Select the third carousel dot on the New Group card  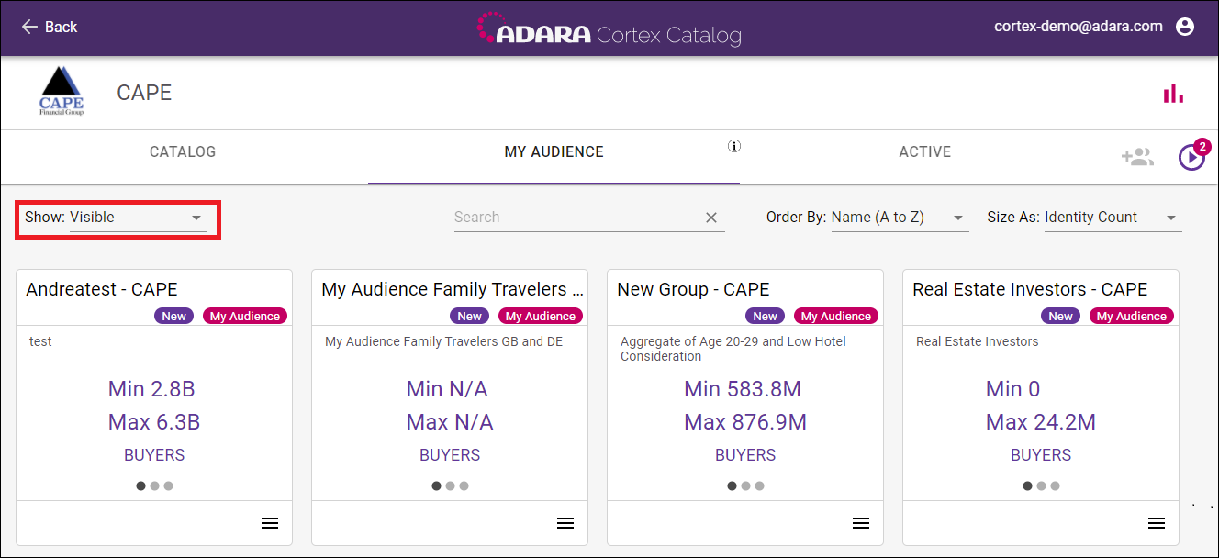(x=759, y=486)
